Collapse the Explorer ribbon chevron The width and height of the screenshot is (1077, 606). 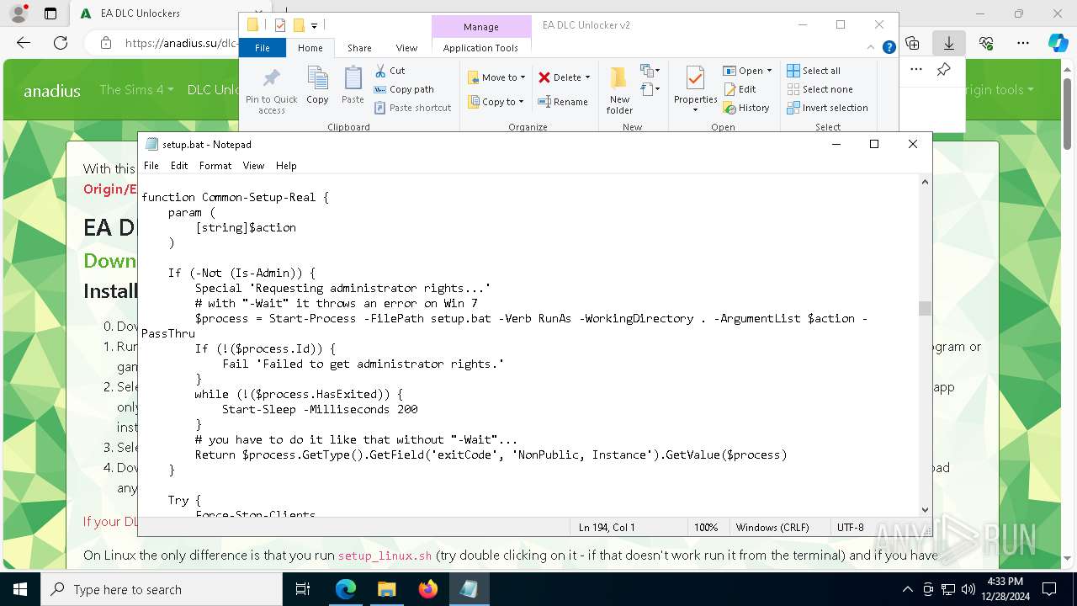871,48
